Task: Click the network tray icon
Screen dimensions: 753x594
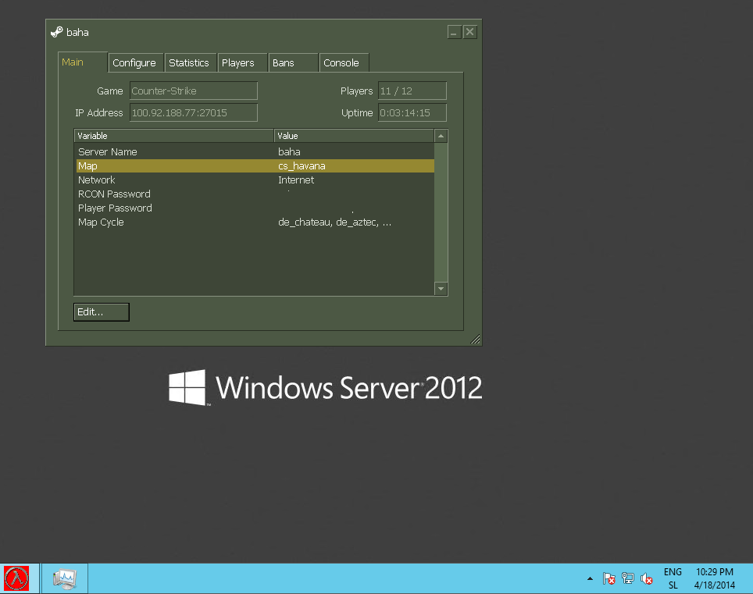Action: tap(628, 578)
